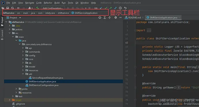
Task: Toggle the Commit tool window sidebar button
Action: coord(2,35)
